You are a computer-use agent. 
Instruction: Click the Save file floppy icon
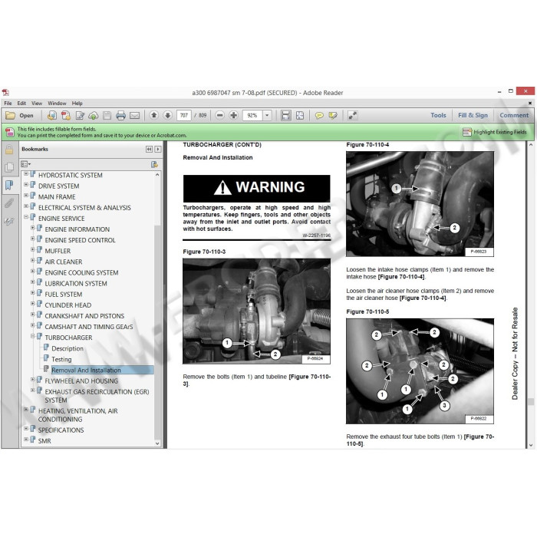coord(107,115)
